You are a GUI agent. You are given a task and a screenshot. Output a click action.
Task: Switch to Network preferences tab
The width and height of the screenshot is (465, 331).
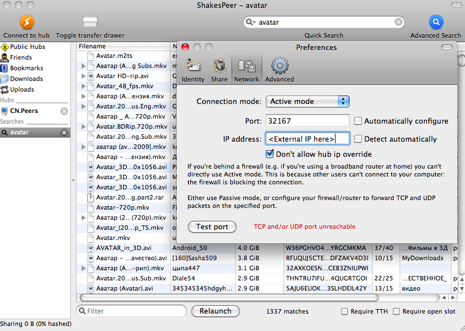tap(247, 70)
